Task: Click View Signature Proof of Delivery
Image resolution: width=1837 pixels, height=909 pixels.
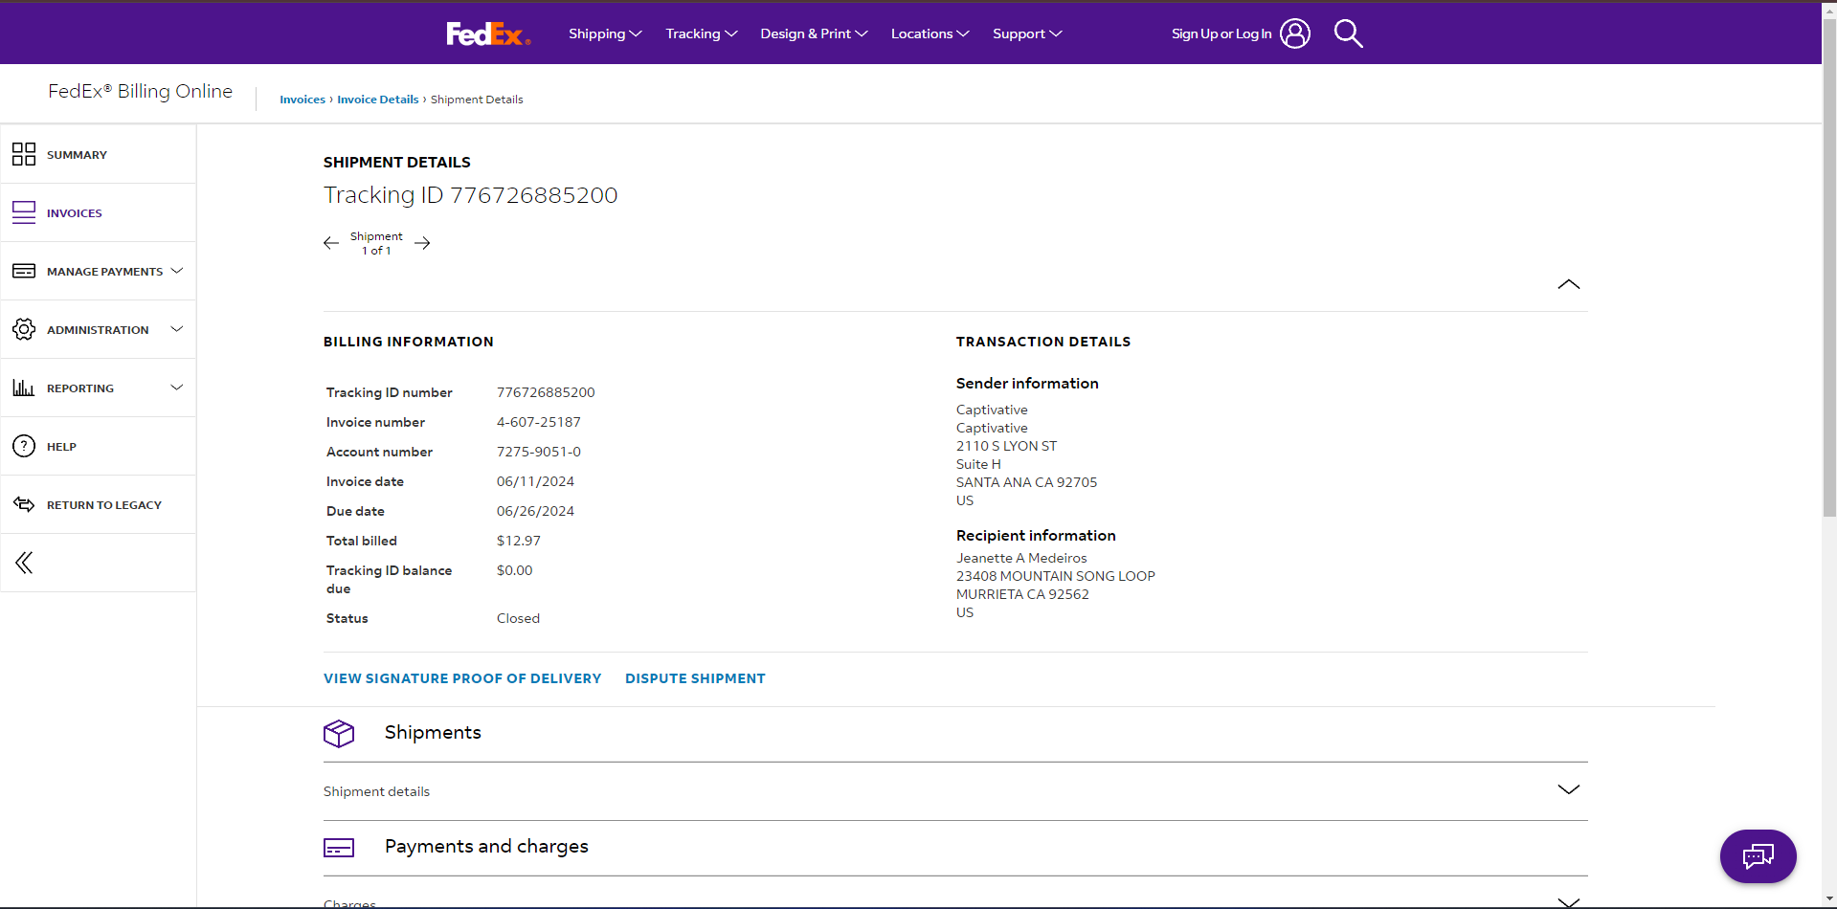Action: click(x=462, y=678)
